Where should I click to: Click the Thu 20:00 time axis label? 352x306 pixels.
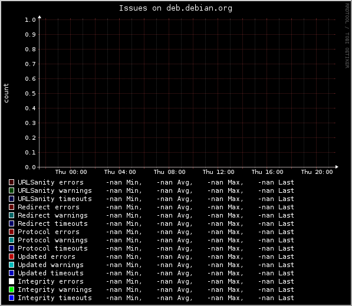(x=317, y=172)
